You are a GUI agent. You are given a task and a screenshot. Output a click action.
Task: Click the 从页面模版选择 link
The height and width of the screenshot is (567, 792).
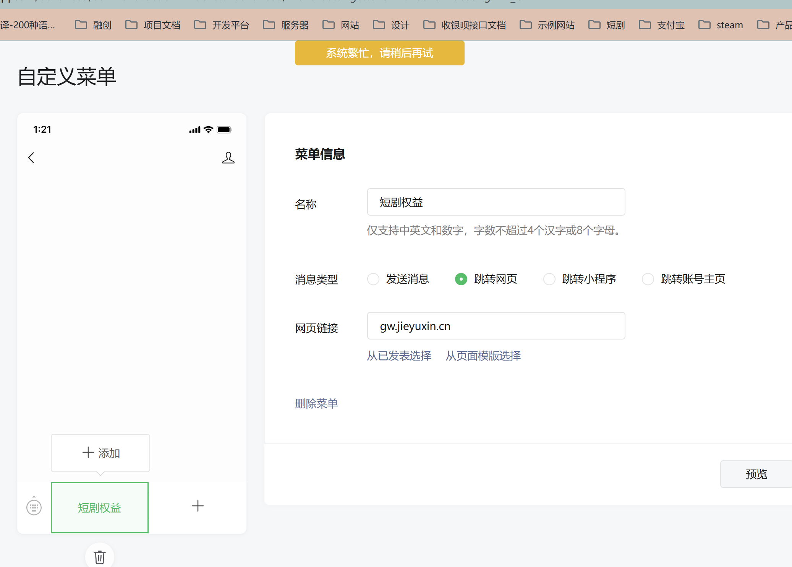[483, 356]
